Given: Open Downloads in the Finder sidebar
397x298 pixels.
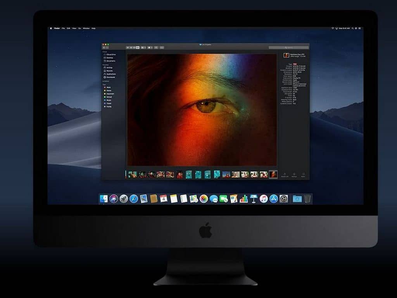Looking at the screenshot, I should [x=109, y=77].
